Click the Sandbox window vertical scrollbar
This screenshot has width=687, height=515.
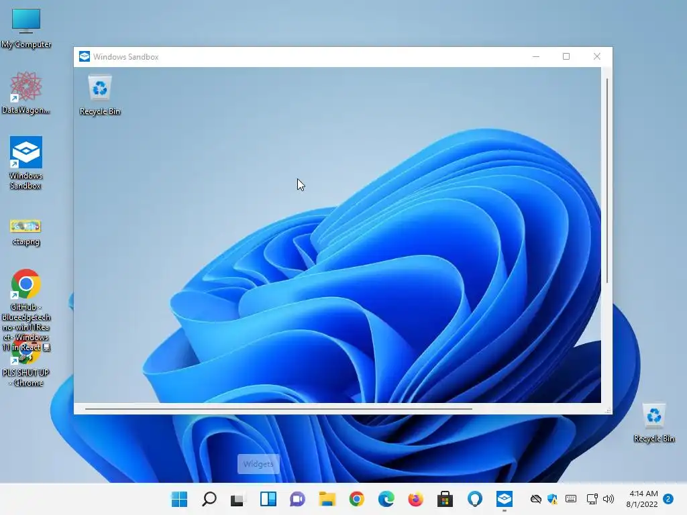click(606, 180)
